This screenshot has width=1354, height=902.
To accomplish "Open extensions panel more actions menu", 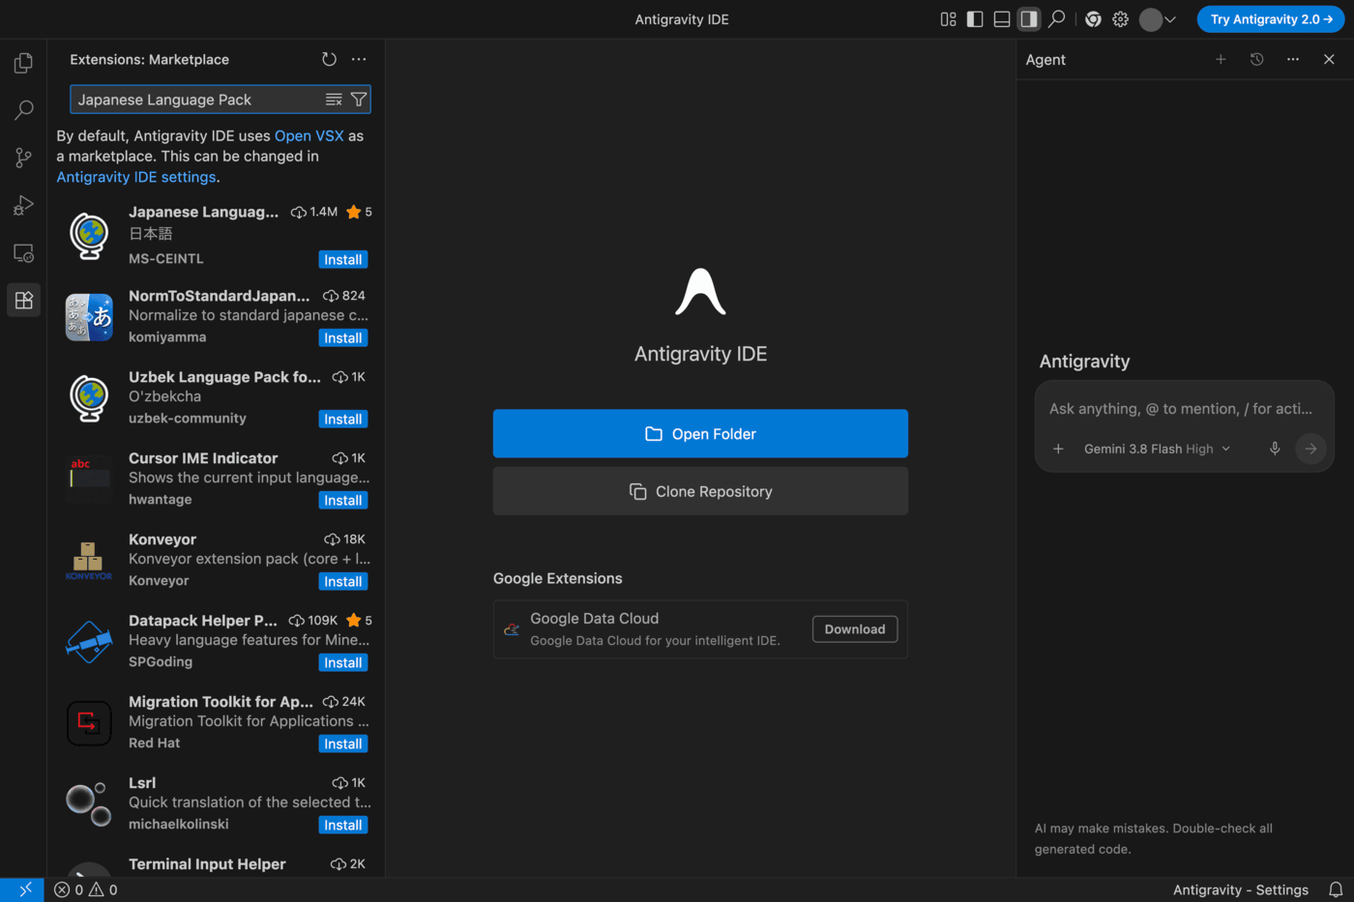I will 359,59.
